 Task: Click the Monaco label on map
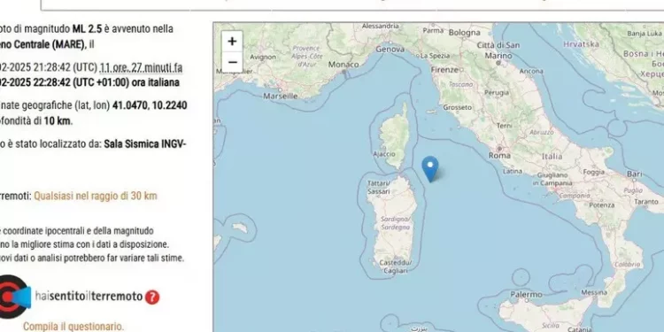point(344,65)
